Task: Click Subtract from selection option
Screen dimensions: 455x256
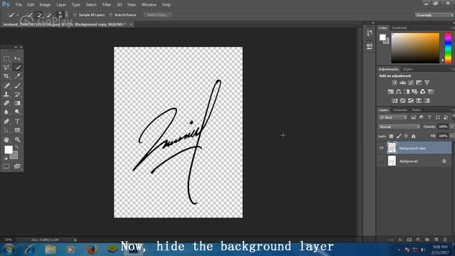Action: (49, 15)
